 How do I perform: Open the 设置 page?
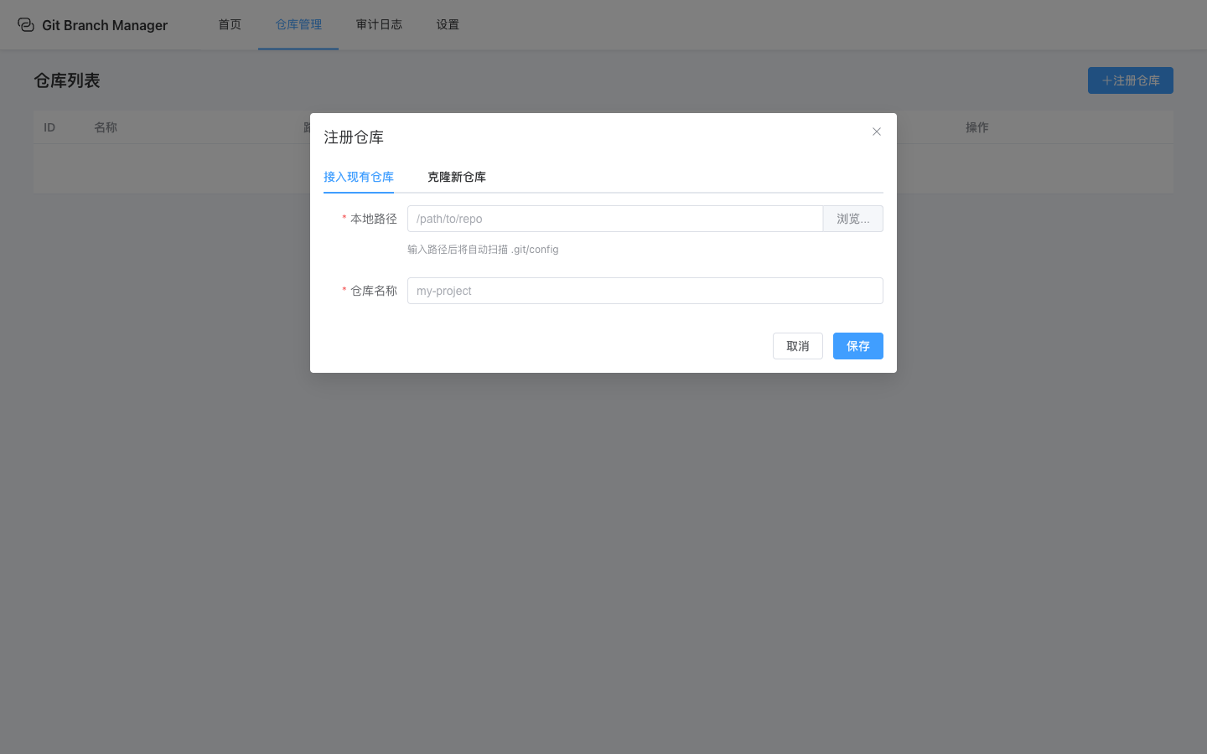(448, 24)
